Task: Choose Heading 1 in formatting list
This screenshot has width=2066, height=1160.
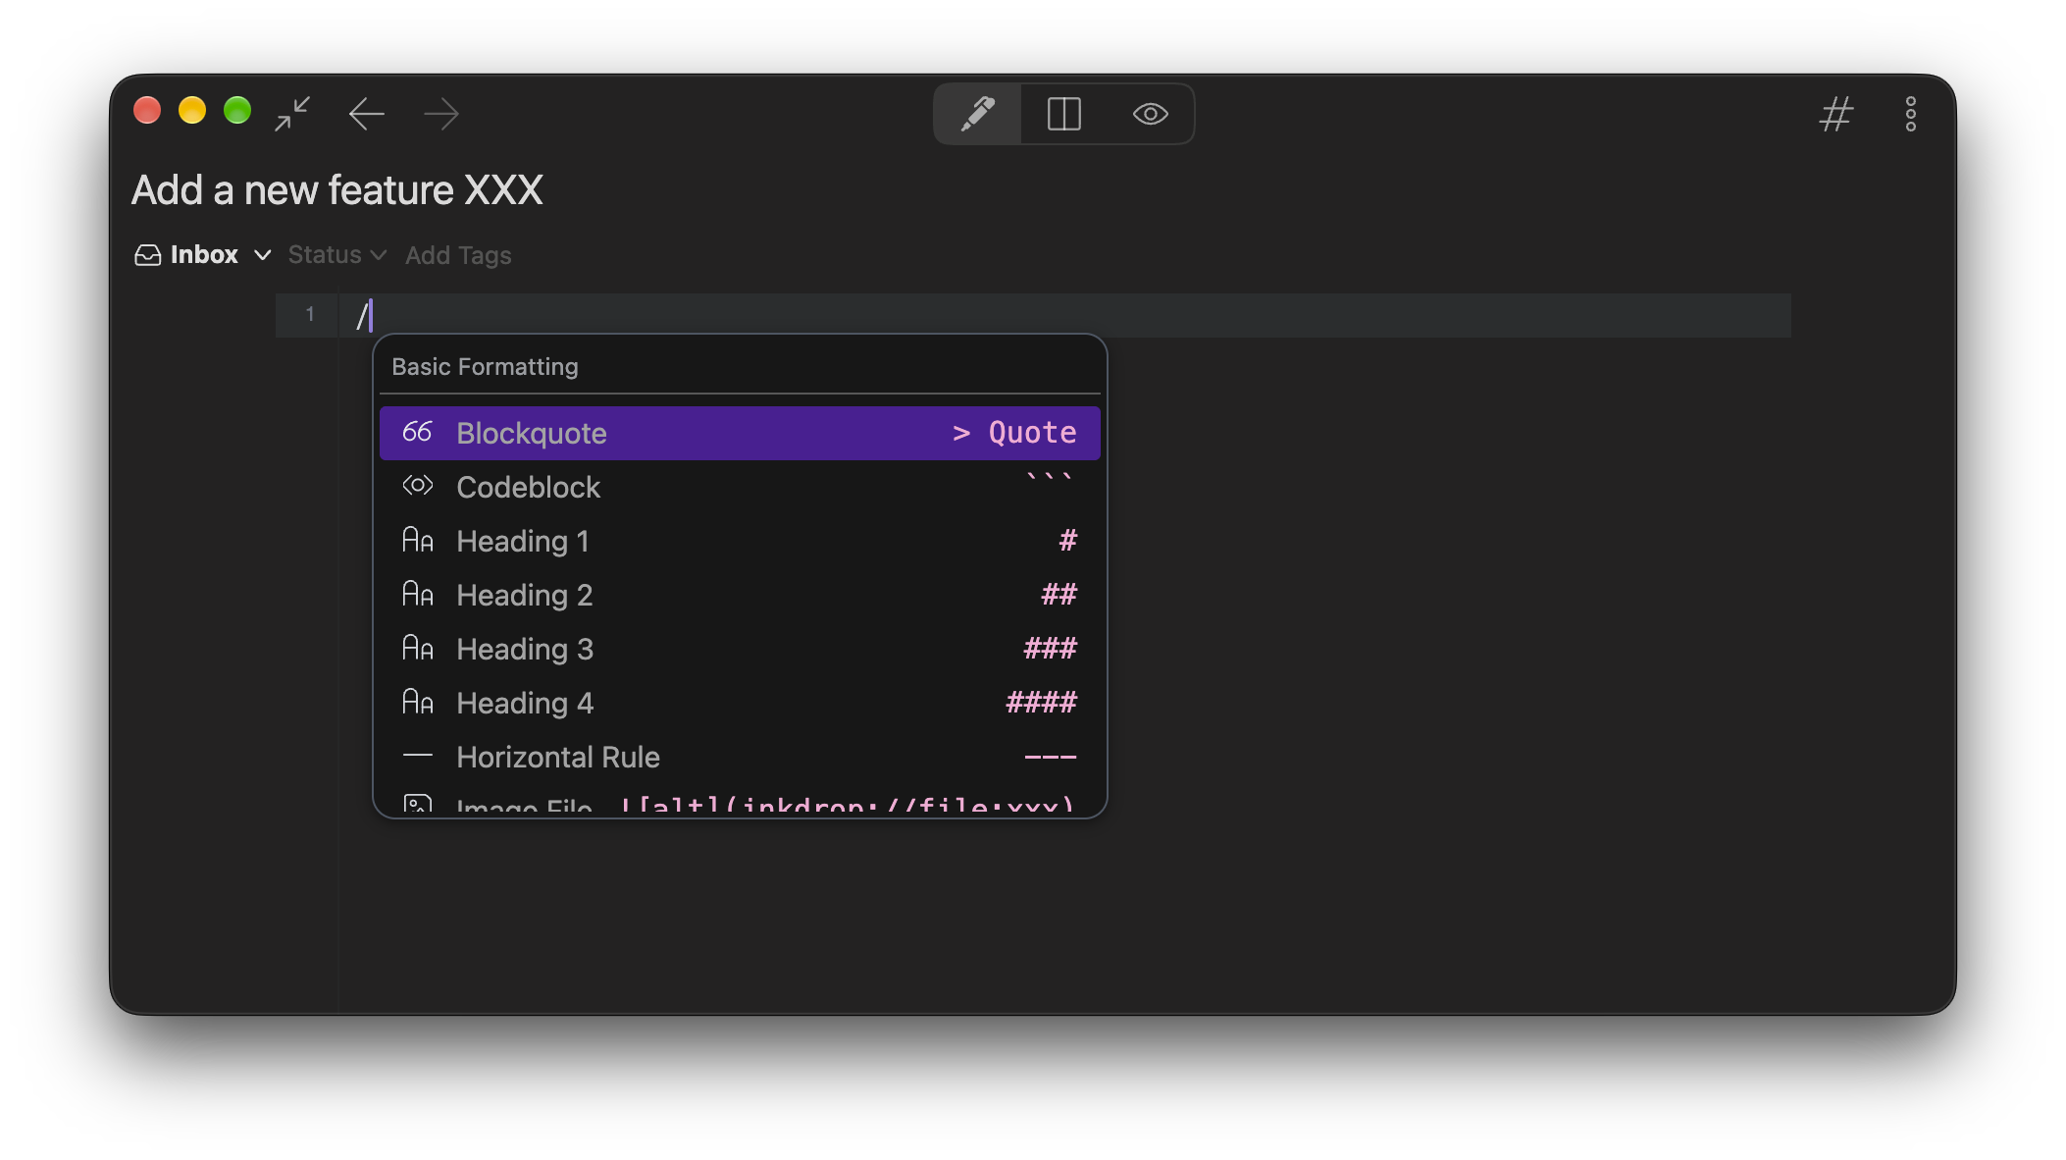Action: click(x=740, y=541)
